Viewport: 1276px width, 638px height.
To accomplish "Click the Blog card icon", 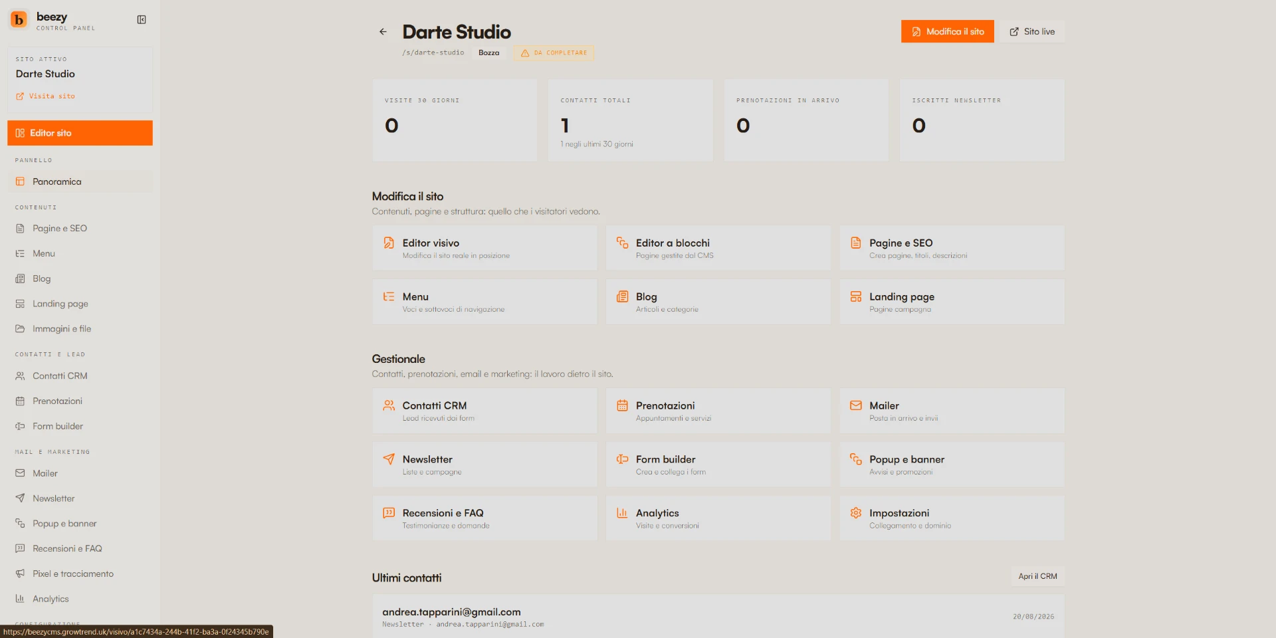I will pos(622,297).
